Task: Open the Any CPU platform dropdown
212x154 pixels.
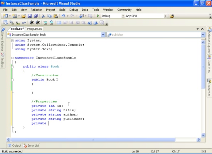Action: [165, 16]
